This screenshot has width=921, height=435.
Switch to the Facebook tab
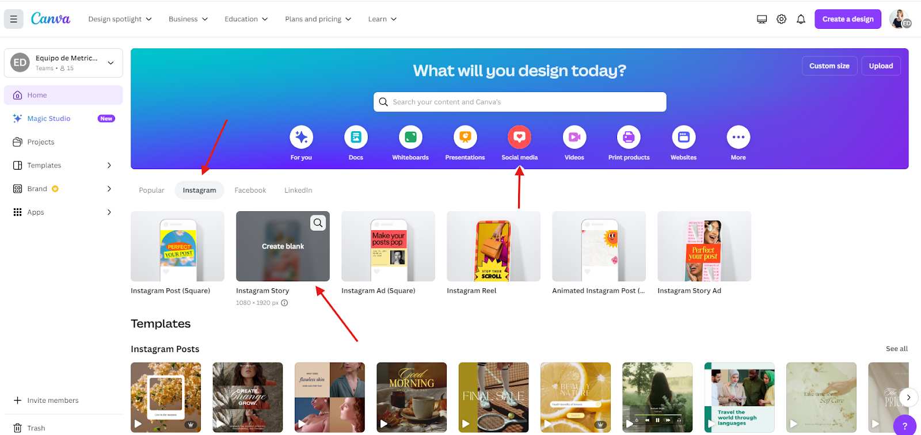pyautogui.click(x=250, y=190)
